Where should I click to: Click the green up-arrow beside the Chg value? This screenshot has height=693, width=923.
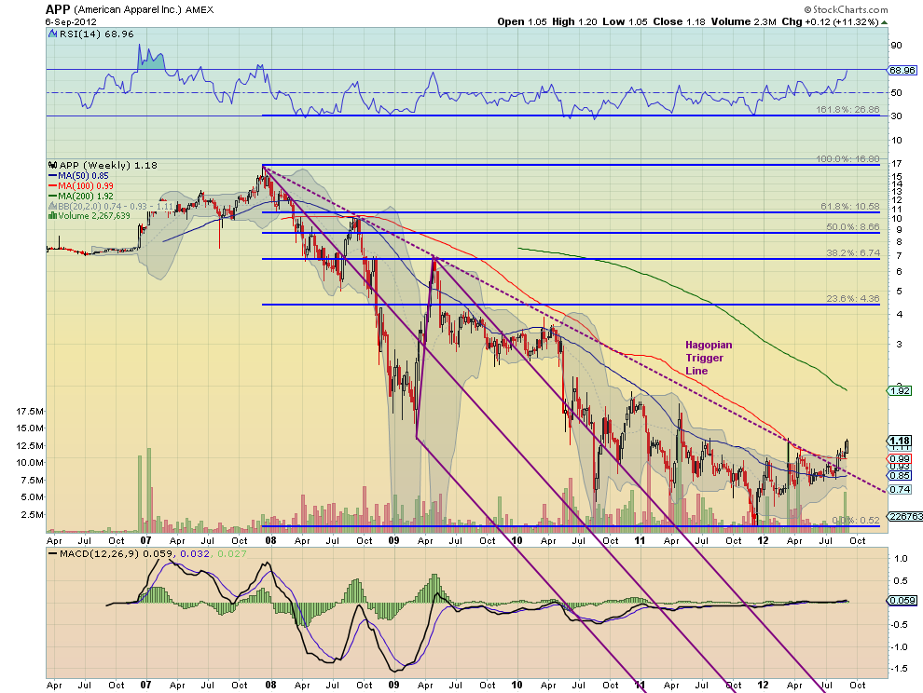(x=885, y=22)
